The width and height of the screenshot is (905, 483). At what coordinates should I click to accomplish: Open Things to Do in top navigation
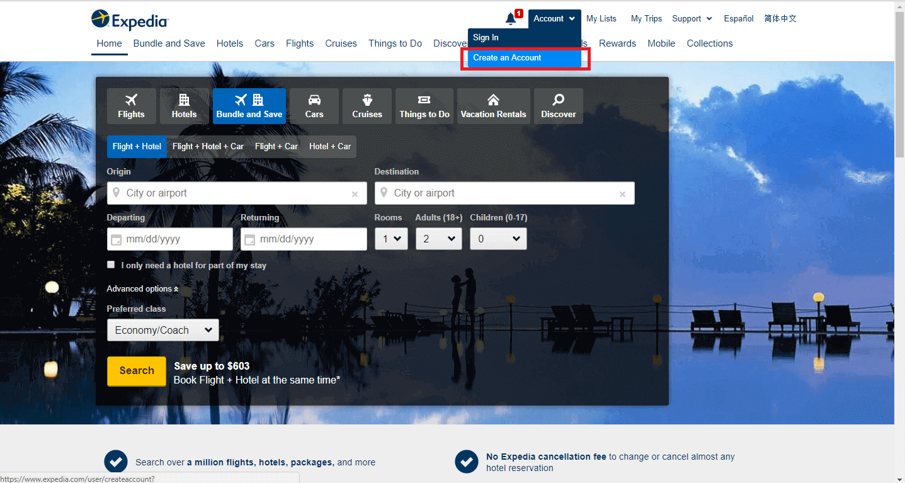click(x=396, y=43)
